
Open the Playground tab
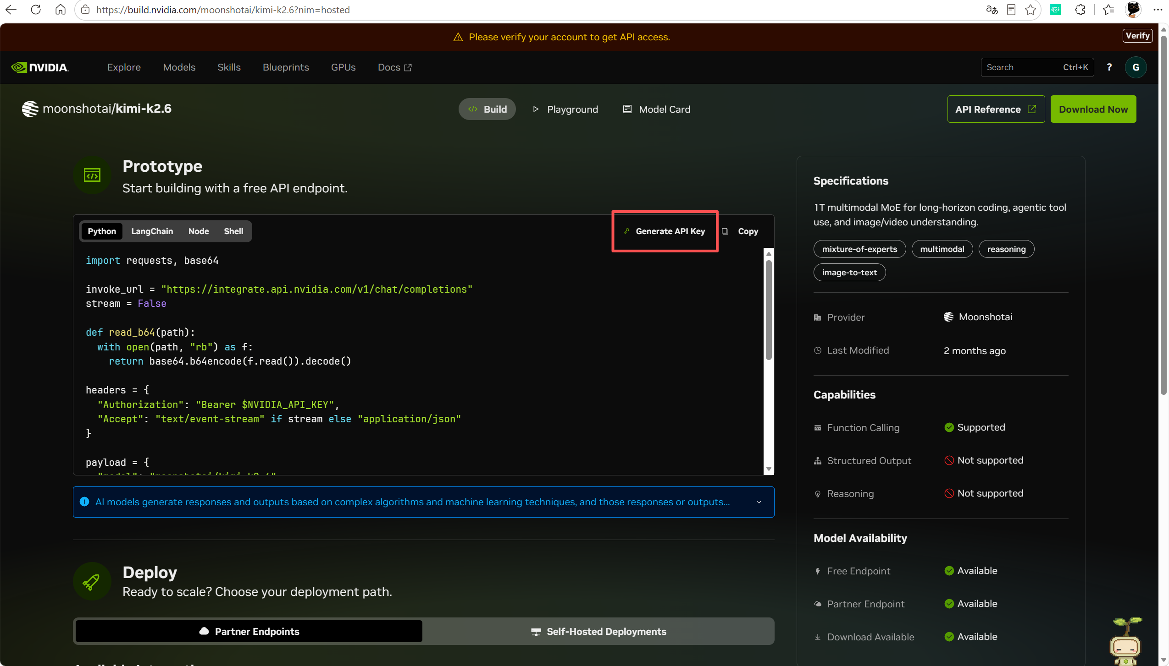pos(565,109)
